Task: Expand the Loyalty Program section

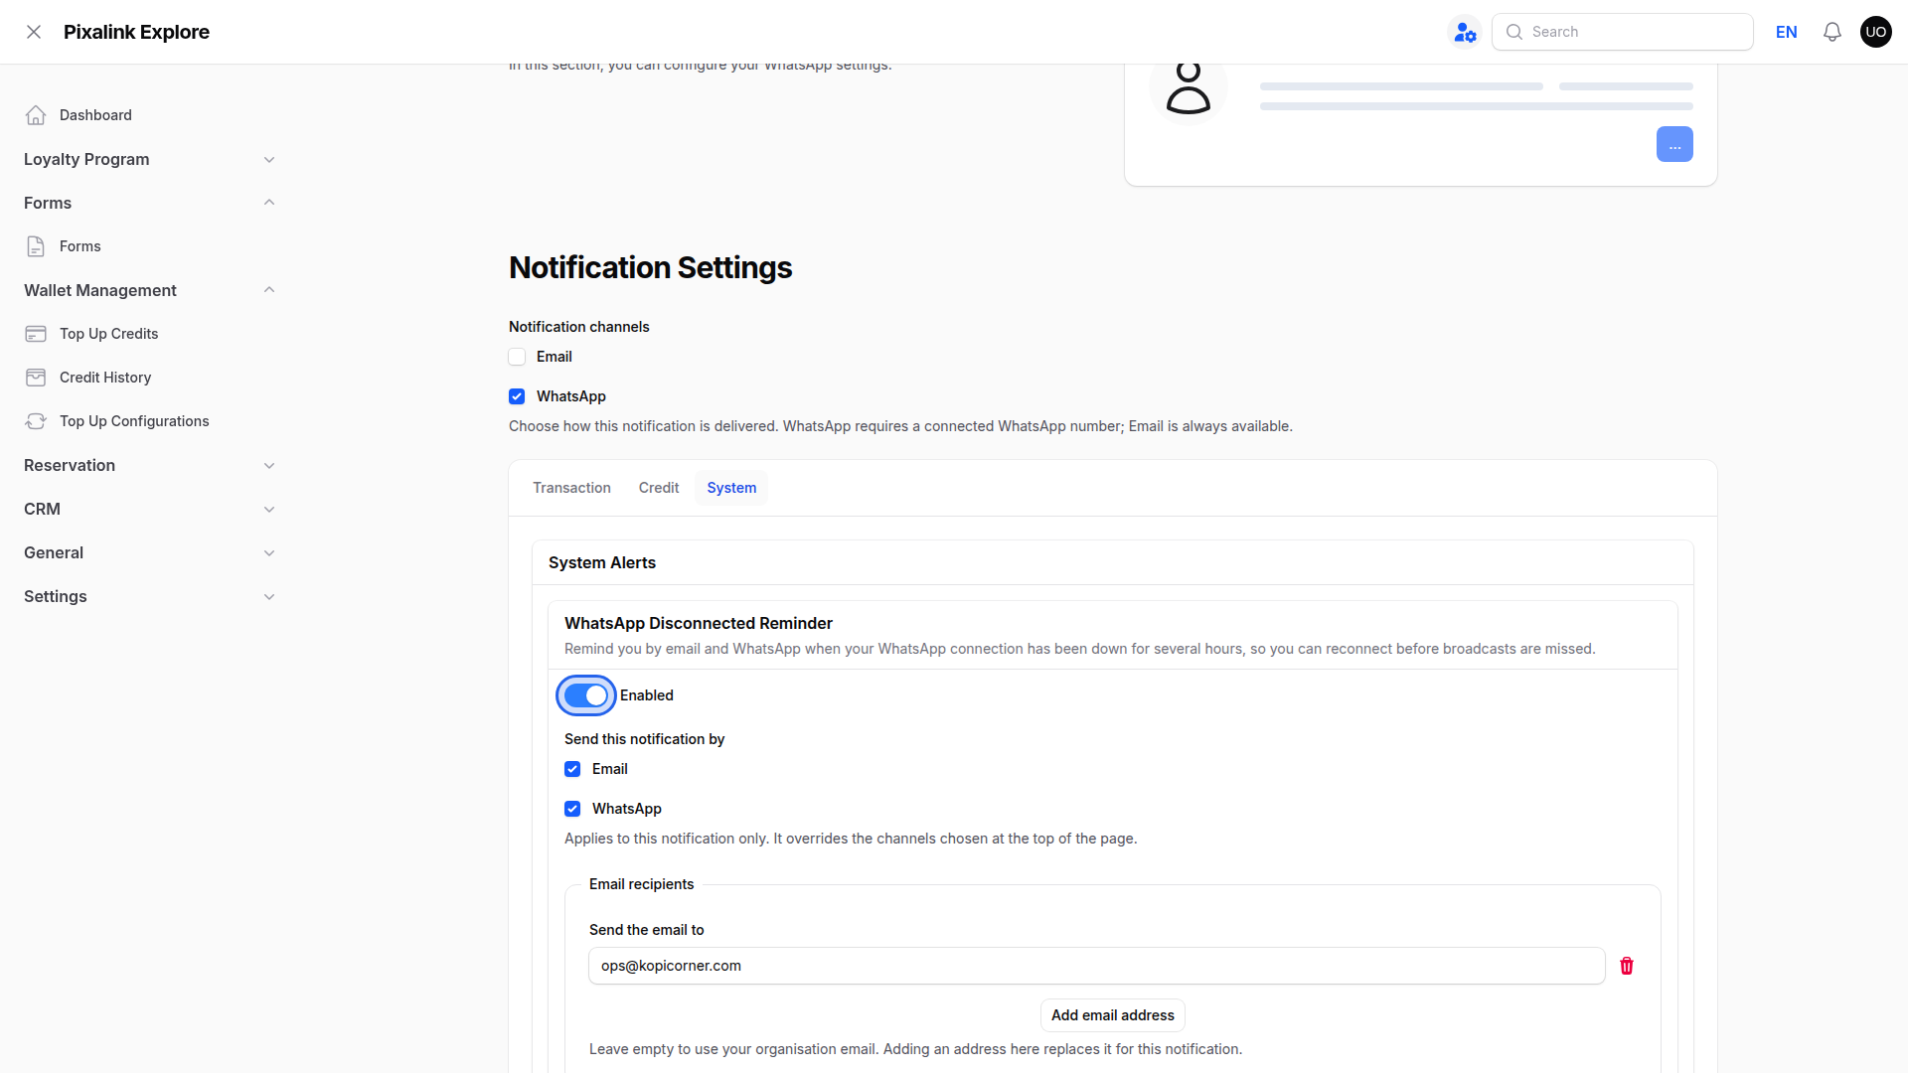Action: pos(149,159)
